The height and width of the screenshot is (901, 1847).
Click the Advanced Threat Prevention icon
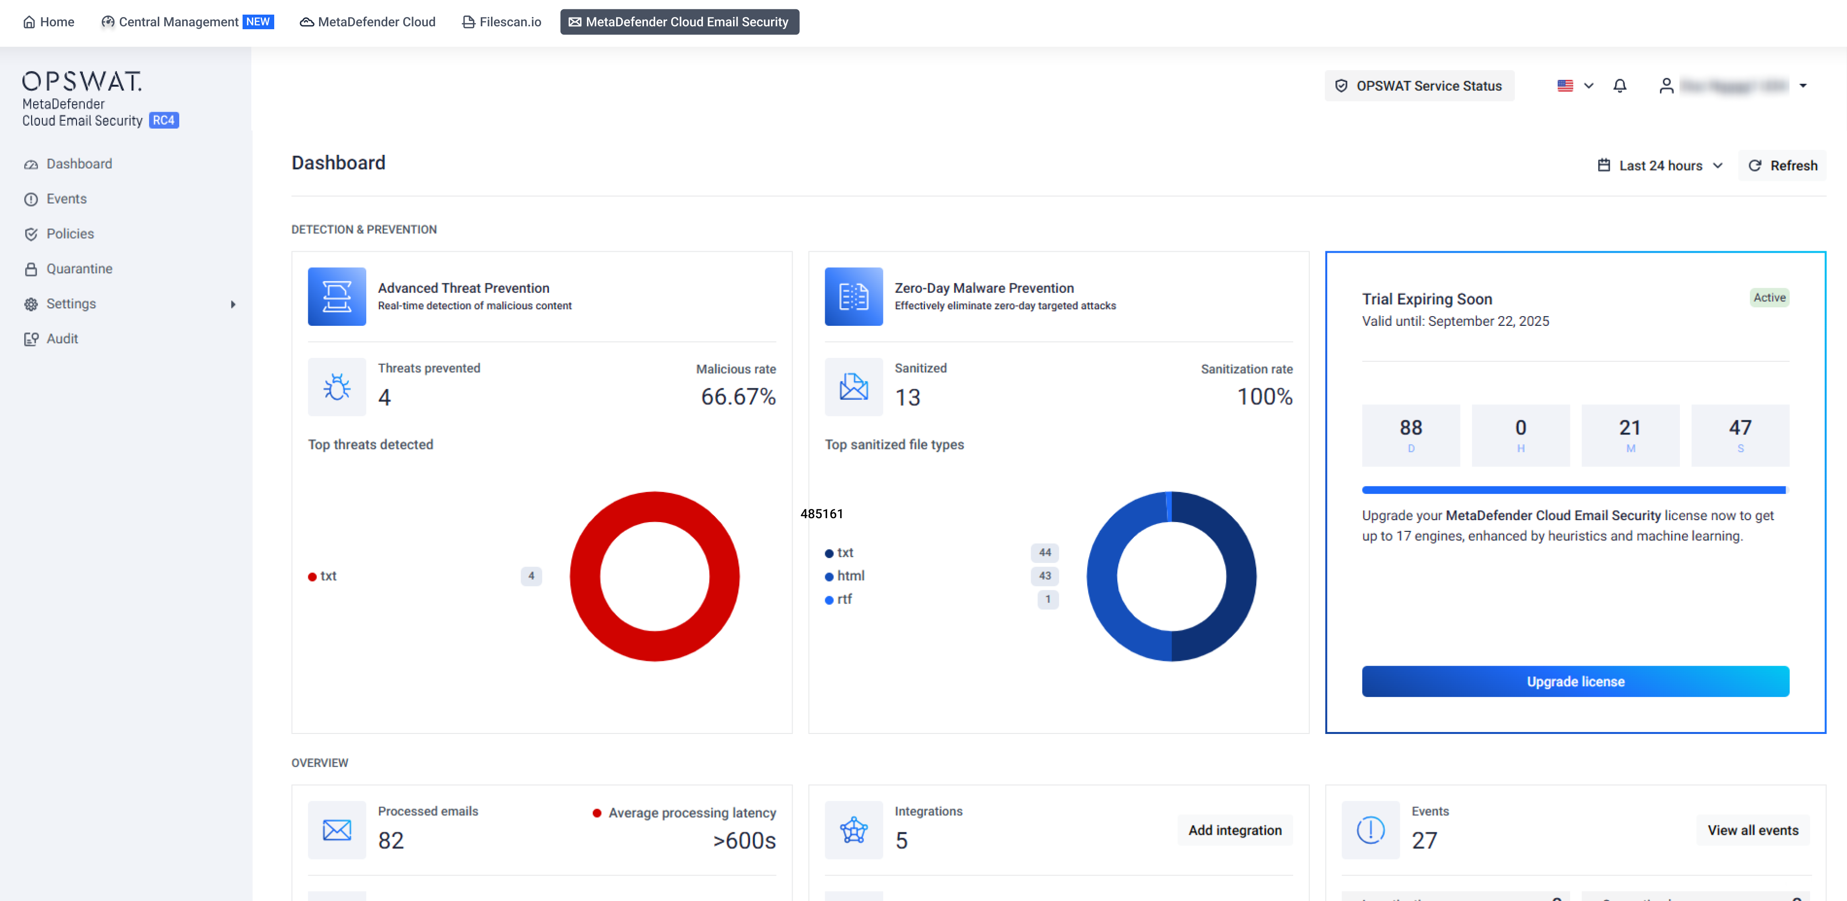(x=336, y=296)
